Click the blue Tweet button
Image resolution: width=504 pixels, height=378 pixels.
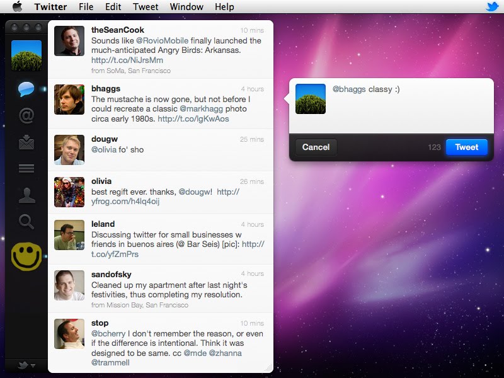466,147
